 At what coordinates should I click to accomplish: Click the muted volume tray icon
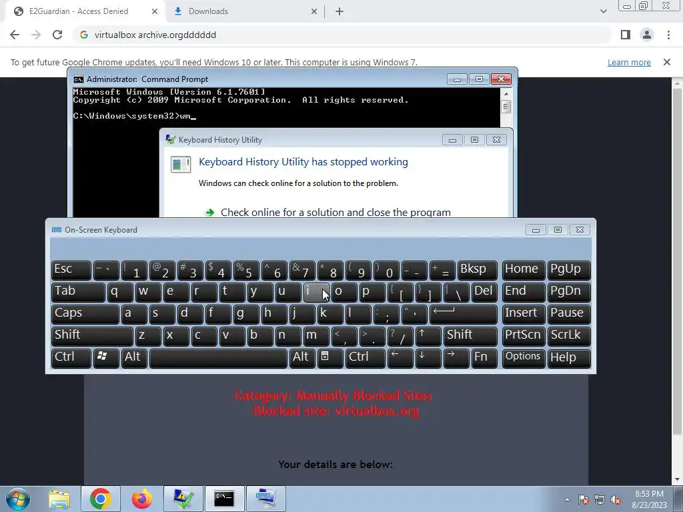(x=616, y=499)
